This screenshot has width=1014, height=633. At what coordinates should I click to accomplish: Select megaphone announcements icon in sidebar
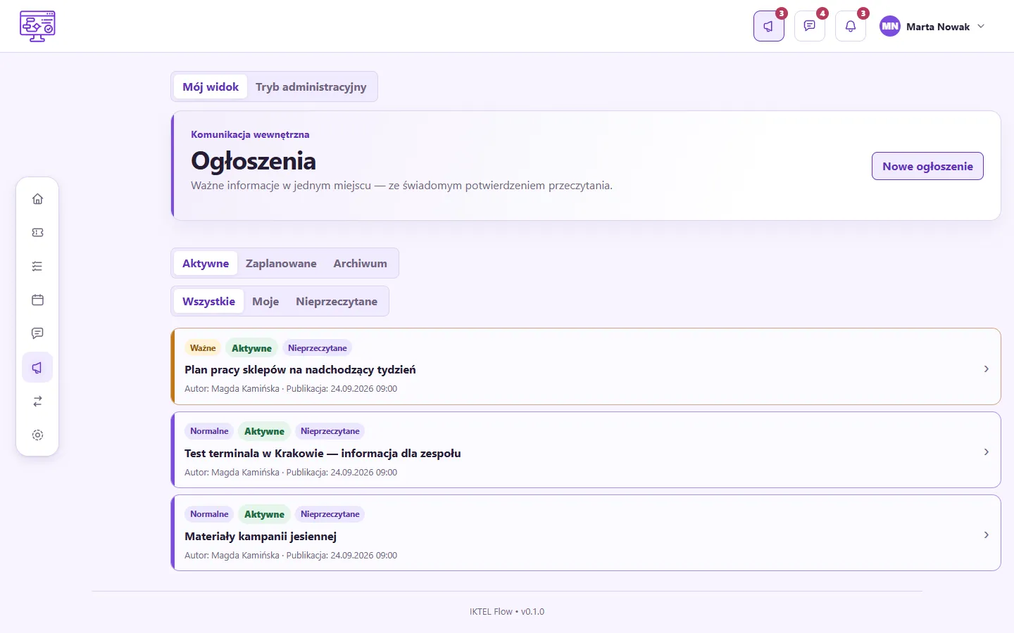37,367
